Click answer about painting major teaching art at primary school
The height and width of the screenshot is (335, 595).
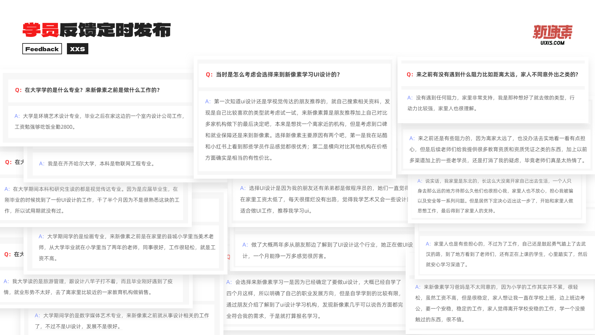[x=127, y=247]
